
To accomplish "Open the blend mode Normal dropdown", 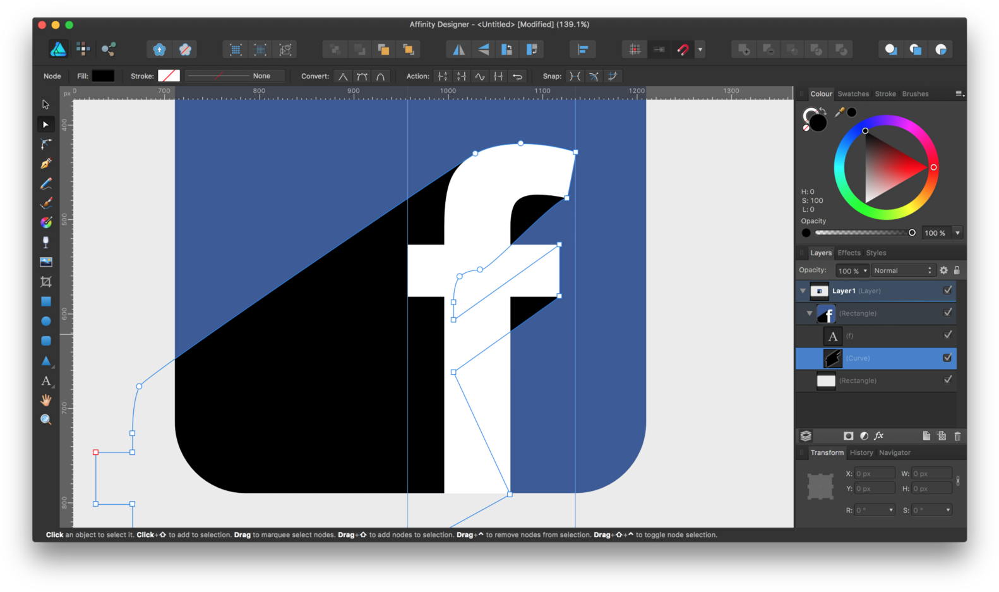I will click(x=902, y=270).
